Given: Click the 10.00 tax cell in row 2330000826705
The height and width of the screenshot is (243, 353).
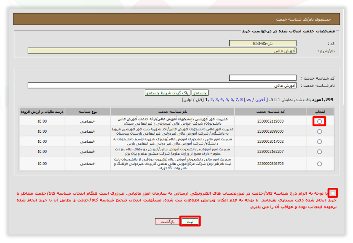Looking at the screenshot, I should coord(42,163).
